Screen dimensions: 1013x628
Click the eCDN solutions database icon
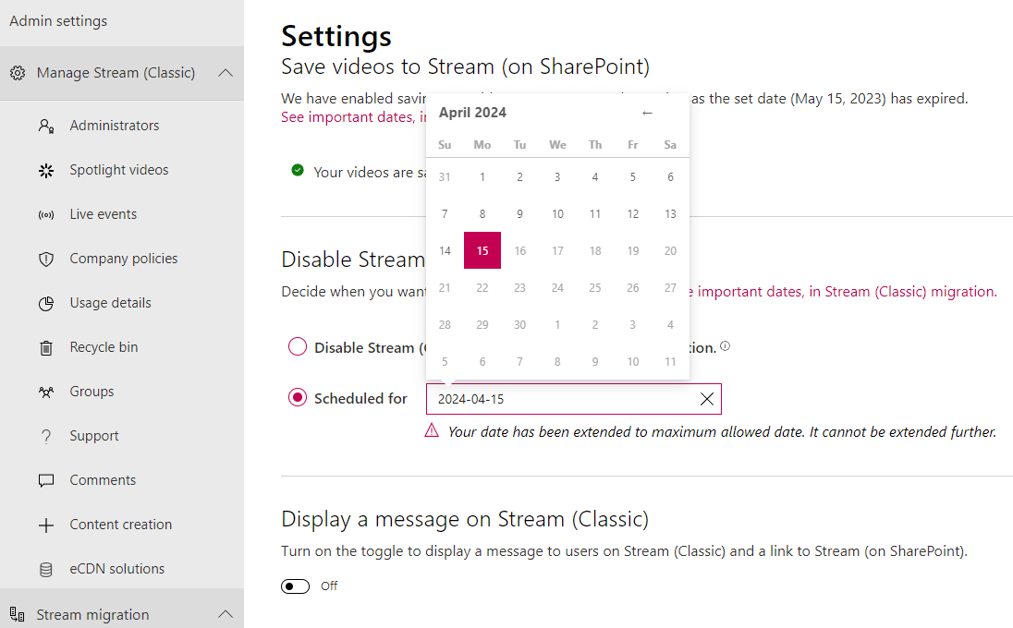pyautogui.click(x=46, y=569)
